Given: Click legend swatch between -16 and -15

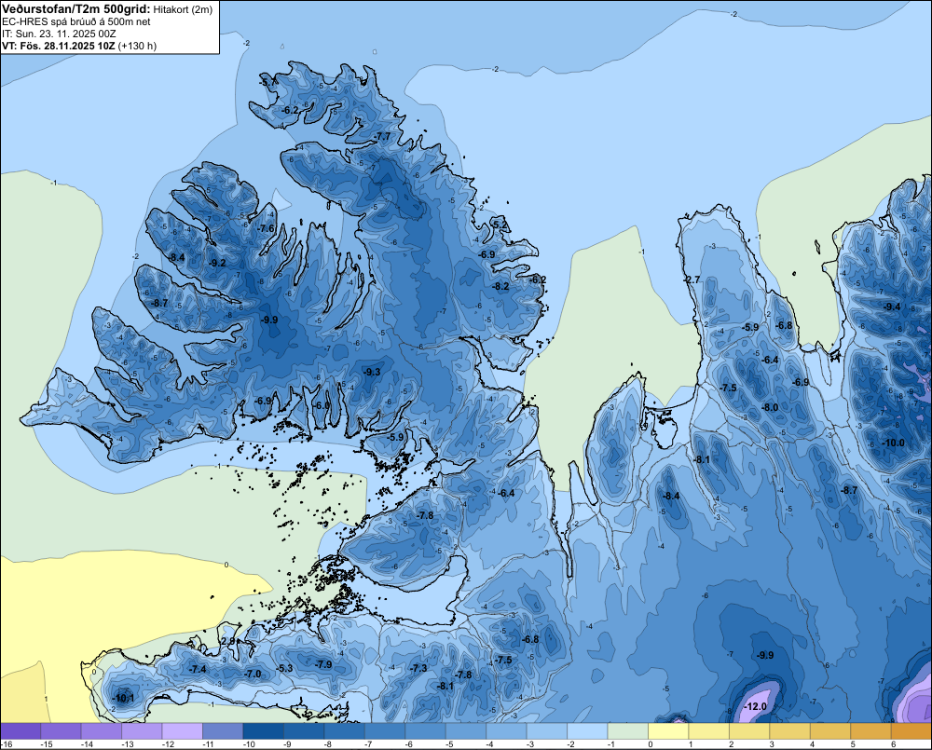Looking at the screenshot, I should 21,731.
